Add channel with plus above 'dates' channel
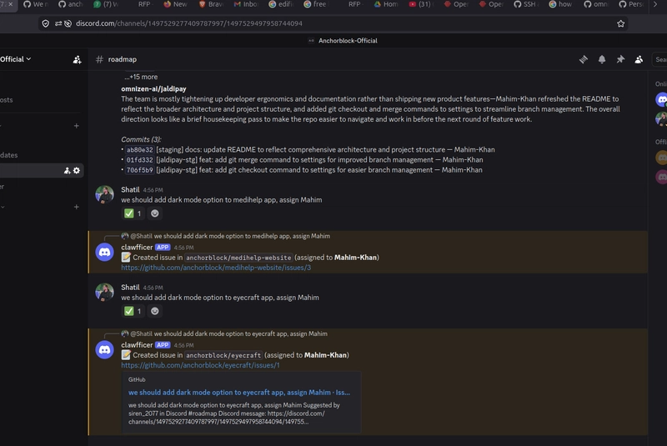 pos(76,126)
